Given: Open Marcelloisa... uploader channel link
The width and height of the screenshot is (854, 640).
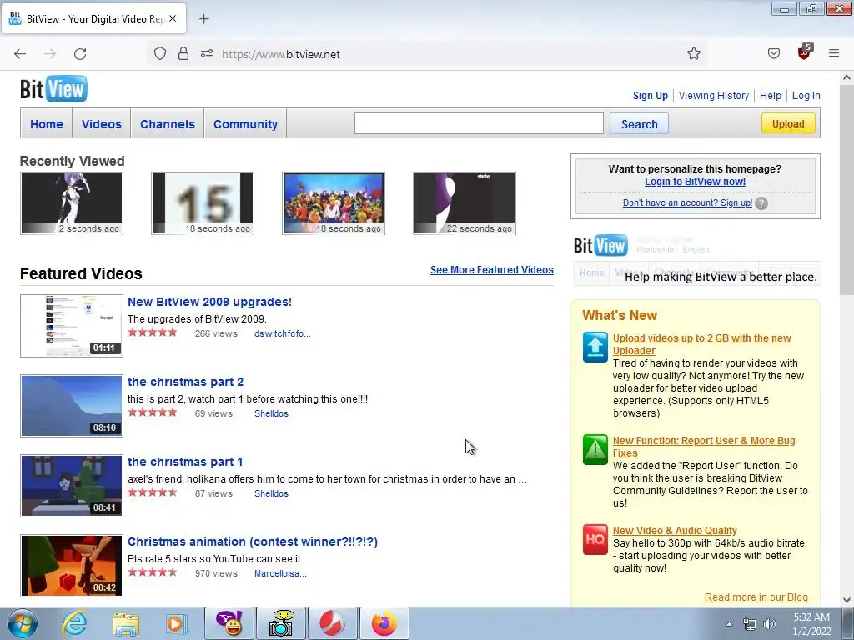Looking at the screenshot, I should [x=280, y=573].
